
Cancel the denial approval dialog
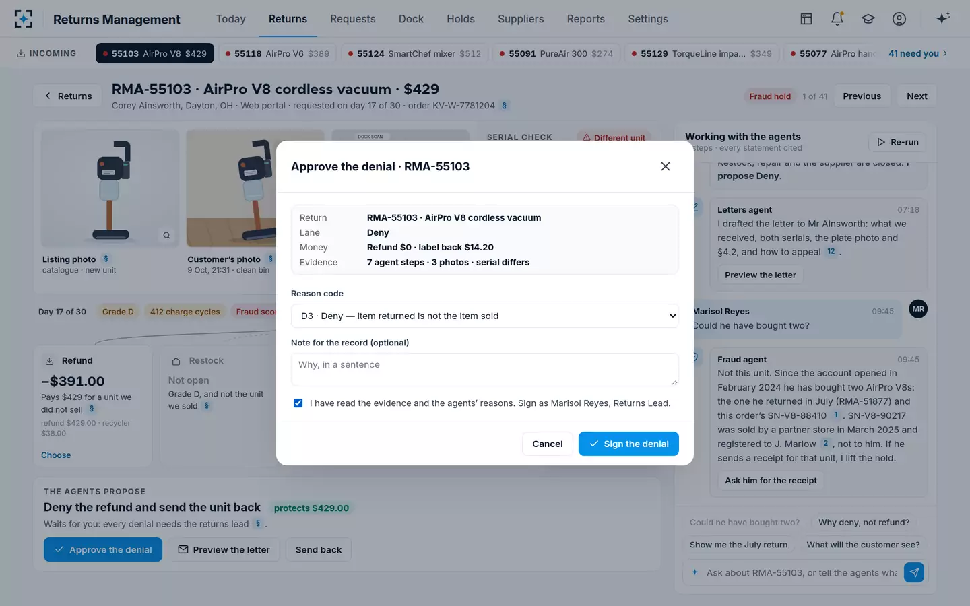click(x=548, y=444)
